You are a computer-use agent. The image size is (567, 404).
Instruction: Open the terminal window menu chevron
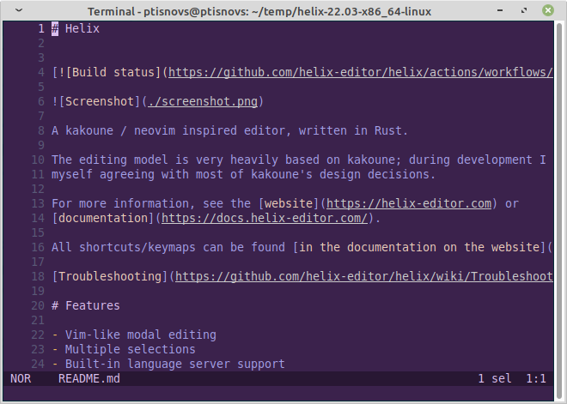pos(19,10)
